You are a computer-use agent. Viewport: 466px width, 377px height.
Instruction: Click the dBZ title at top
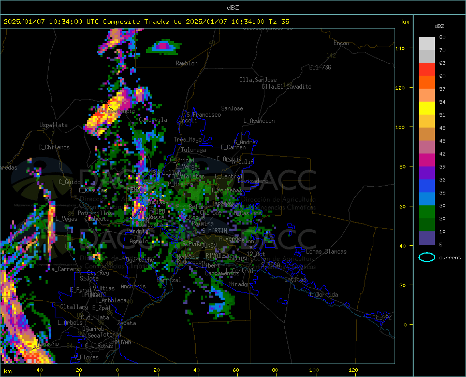[232, 8]
